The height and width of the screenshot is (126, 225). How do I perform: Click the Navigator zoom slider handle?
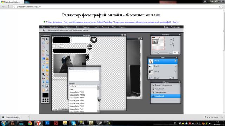(158, 53)
